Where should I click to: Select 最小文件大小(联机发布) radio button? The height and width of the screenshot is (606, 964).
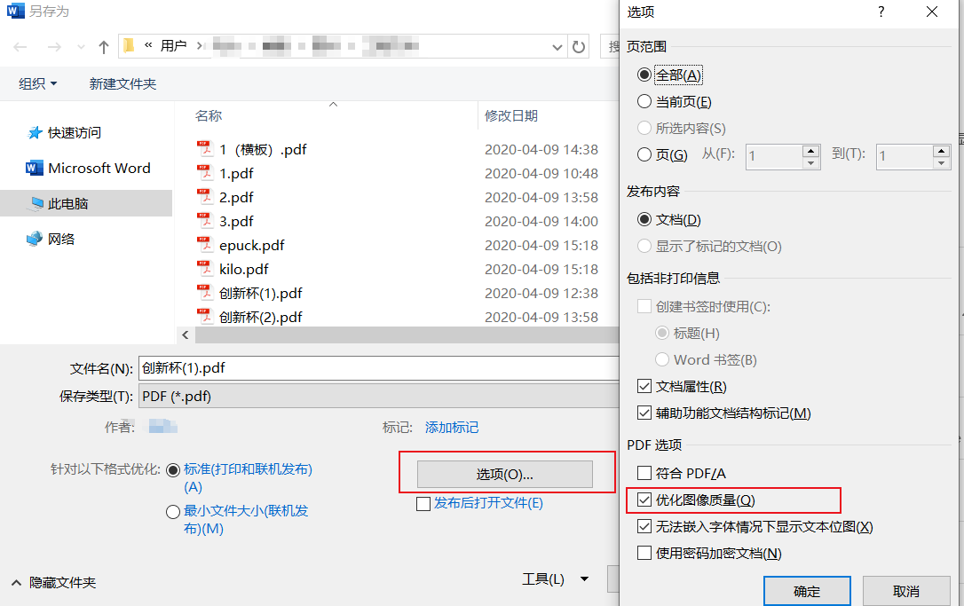[x=172, y=511]
